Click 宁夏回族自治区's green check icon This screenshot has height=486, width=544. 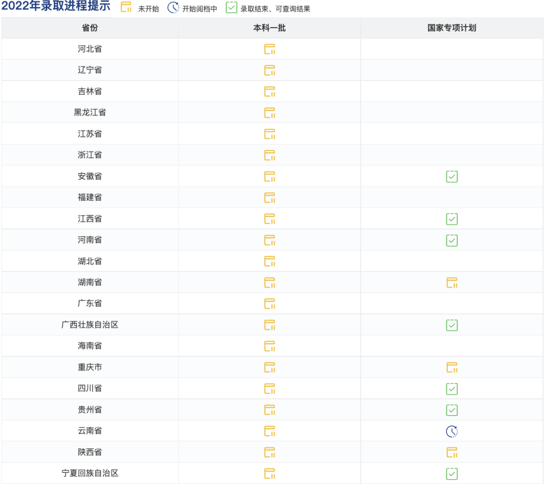coord(452,473)
